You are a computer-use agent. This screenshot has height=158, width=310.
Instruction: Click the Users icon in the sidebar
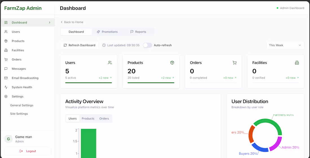pyautogui.click(x=6, y=32)
